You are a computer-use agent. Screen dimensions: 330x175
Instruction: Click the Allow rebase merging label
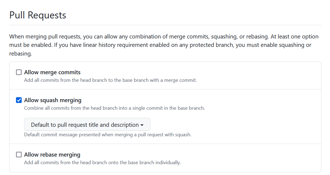(x=52, y=154)
